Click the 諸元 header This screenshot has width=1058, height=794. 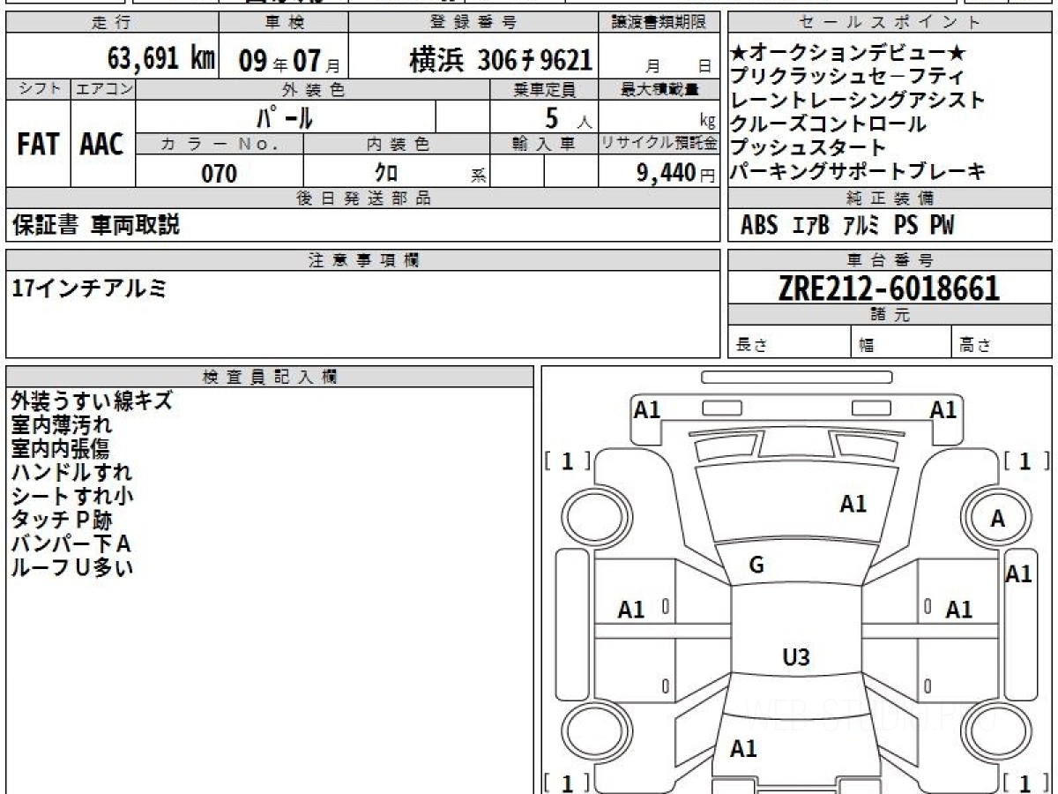(890, 315)
